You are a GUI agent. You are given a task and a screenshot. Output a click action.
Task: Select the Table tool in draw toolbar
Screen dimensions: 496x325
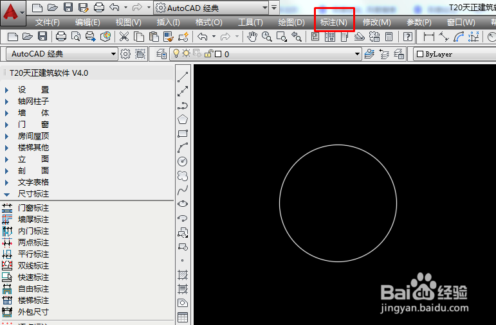(x=183, y=317)
